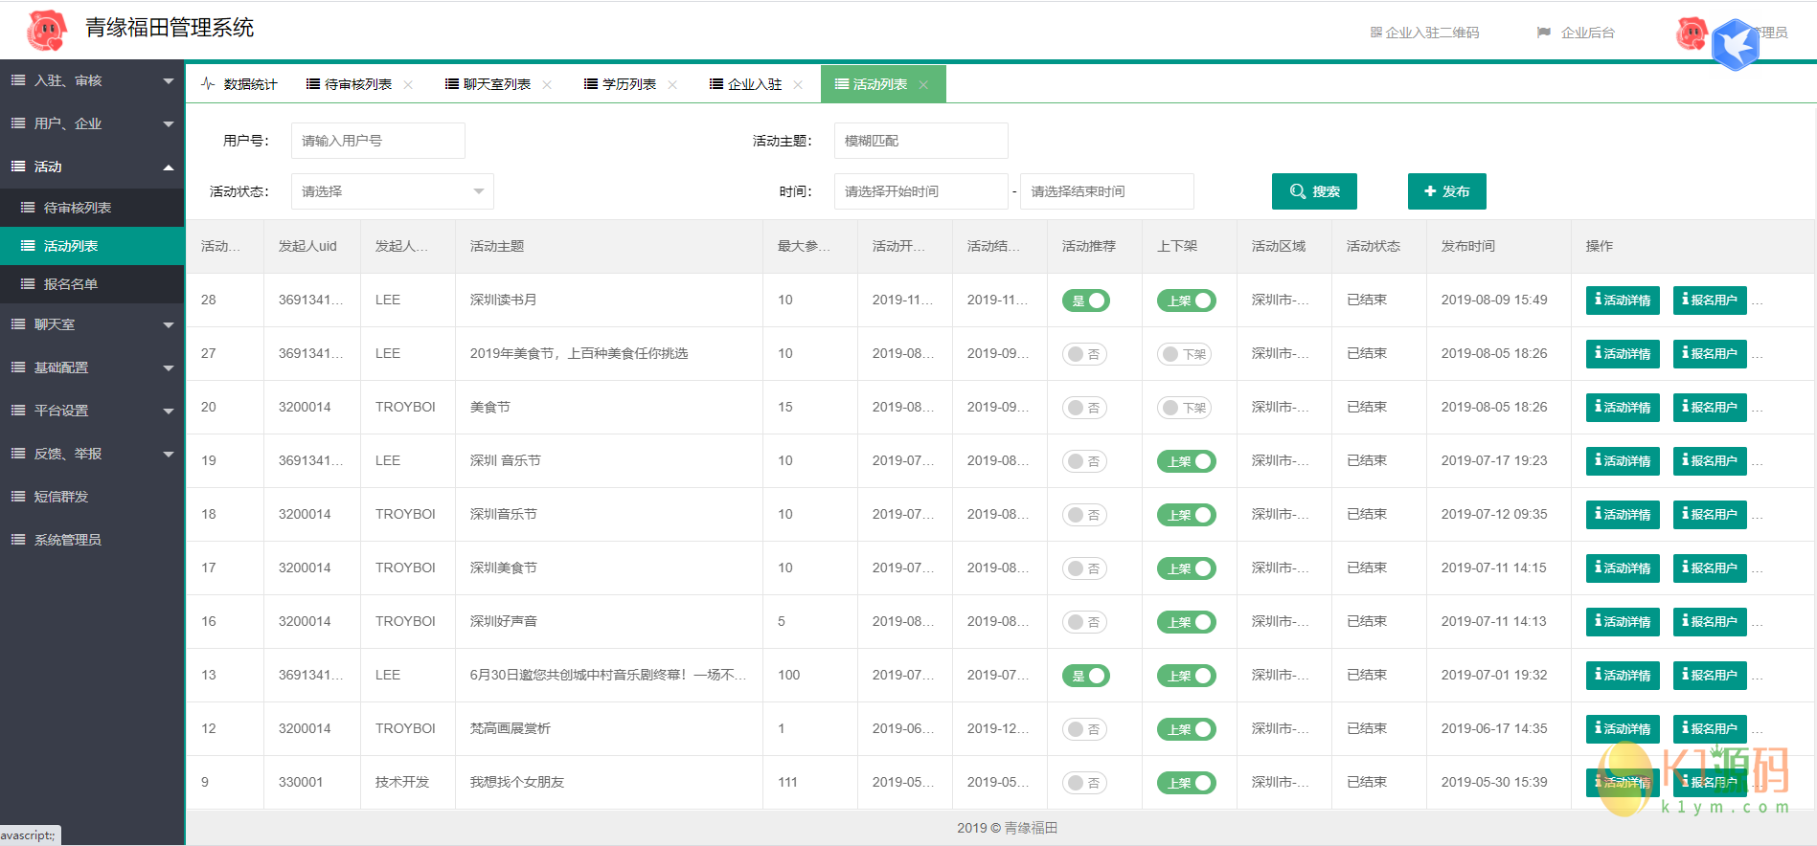Click the list icon beside 短信群发
The image size is (1817, 846).
(x=18, y=497)
